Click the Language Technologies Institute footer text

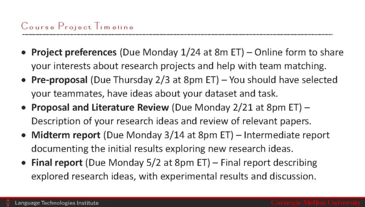pyautogui.click(x=56, y=203)
